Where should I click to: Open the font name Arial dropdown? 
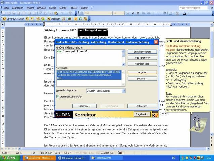pyautogui.click(x=111, y=13)
